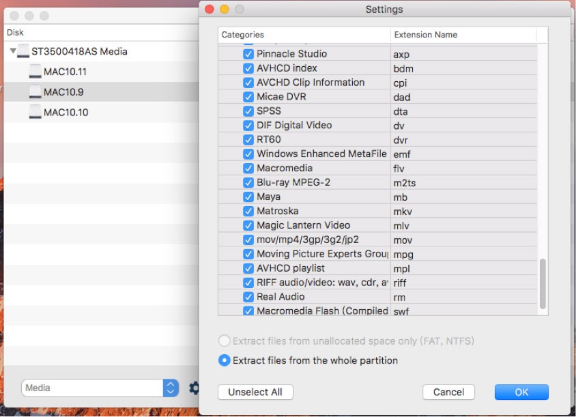Minimize the Settings dialog with yellow button
This screenshot has height=417, width=576.
pyautogui.click(x=224, y=9)
